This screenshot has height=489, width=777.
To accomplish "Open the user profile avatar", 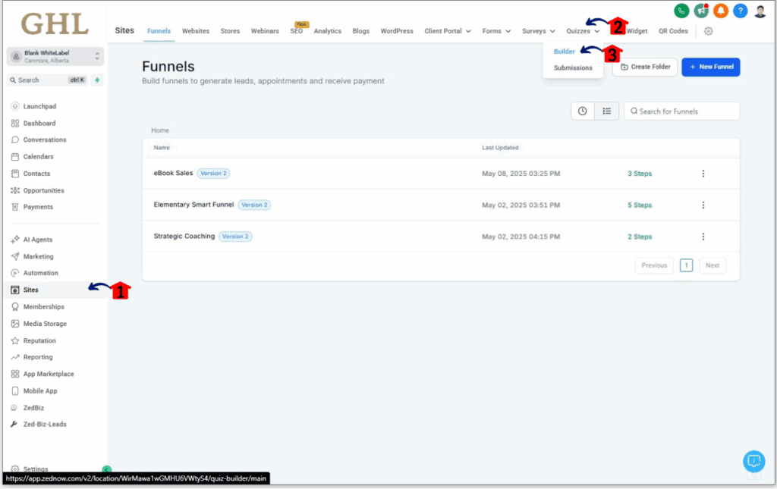I will (760, 11).
